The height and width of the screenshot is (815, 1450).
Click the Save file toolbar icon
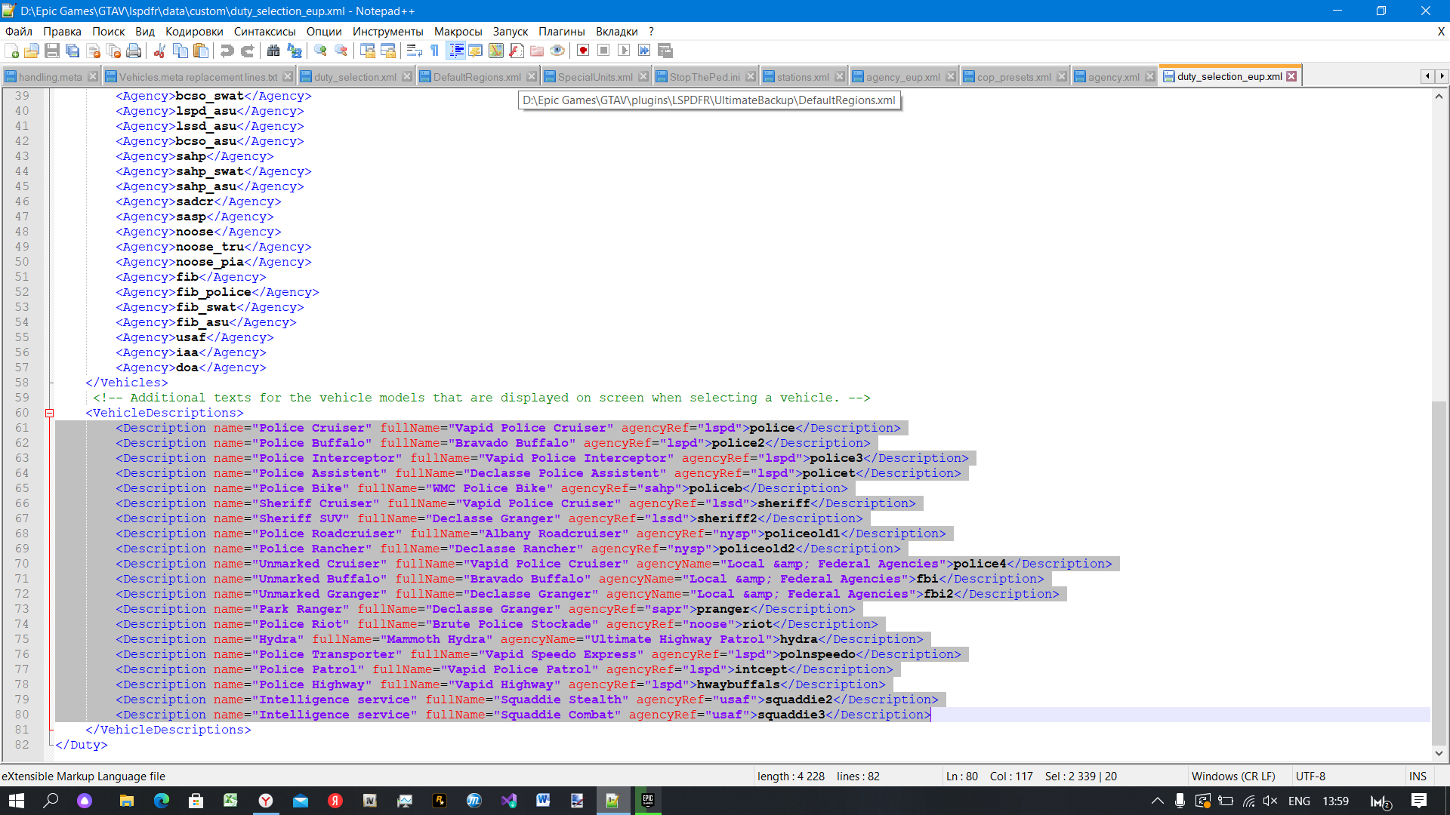pos(52,51)
